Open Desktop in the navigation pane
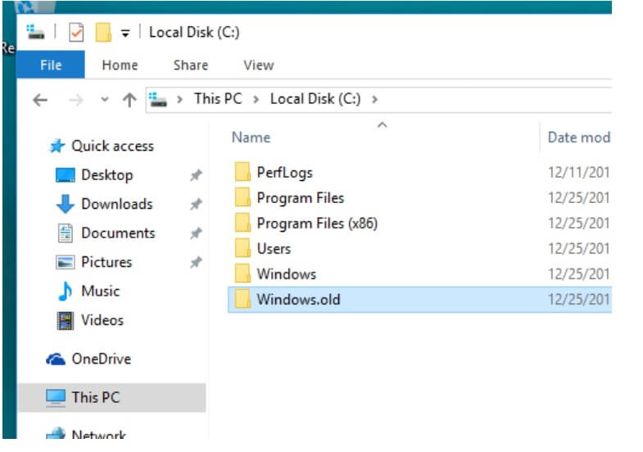The image size is (643, 452). [107, 175]
